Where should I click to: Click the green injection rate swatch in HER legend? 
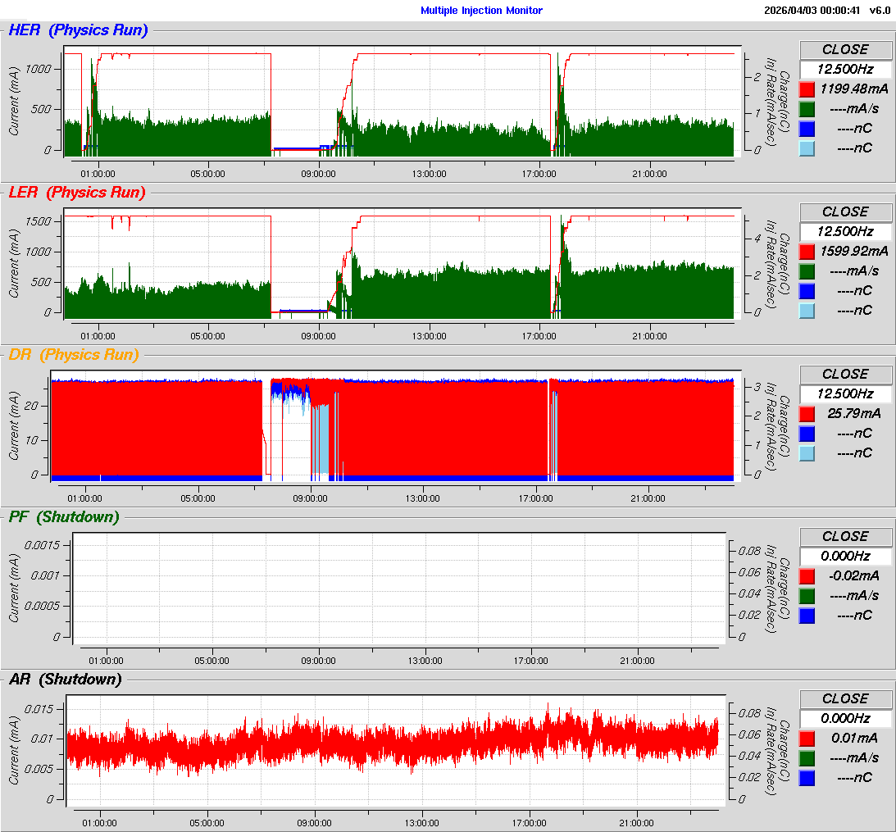point(807,109)
